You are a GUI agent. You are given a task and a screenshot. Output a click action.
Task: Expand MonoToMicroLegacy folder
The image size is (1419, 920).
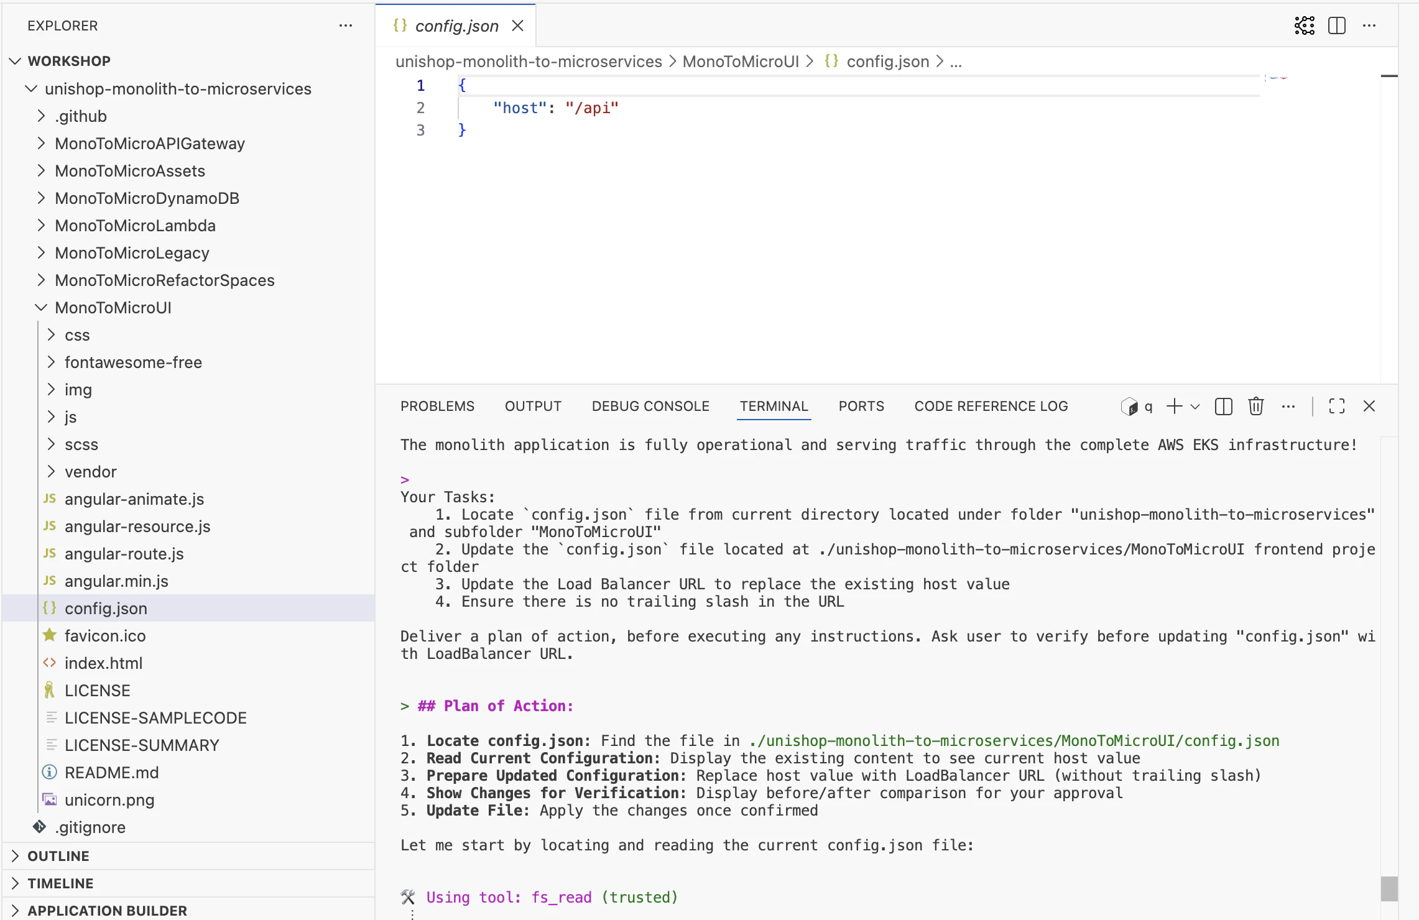(188, 253)
